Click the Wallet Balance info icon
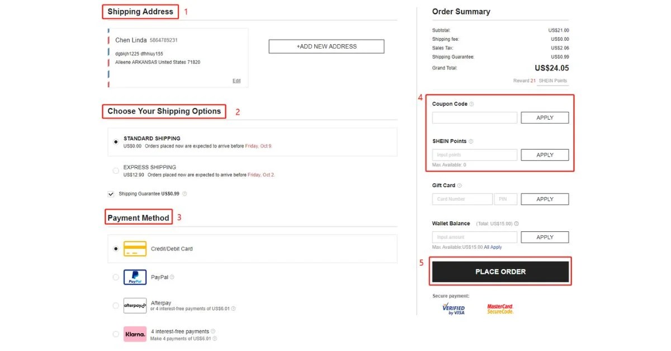The image size is (671, 351). (x=516, y=223)
